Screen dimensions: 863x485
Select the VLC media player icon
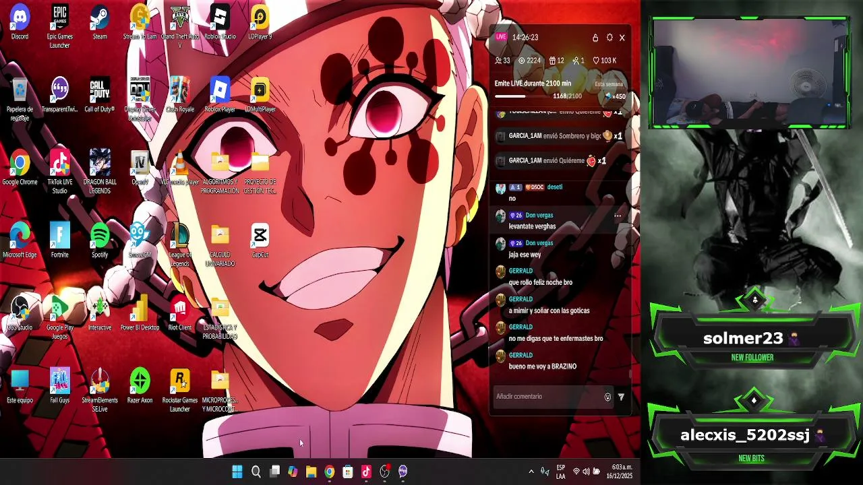(179, 167)
